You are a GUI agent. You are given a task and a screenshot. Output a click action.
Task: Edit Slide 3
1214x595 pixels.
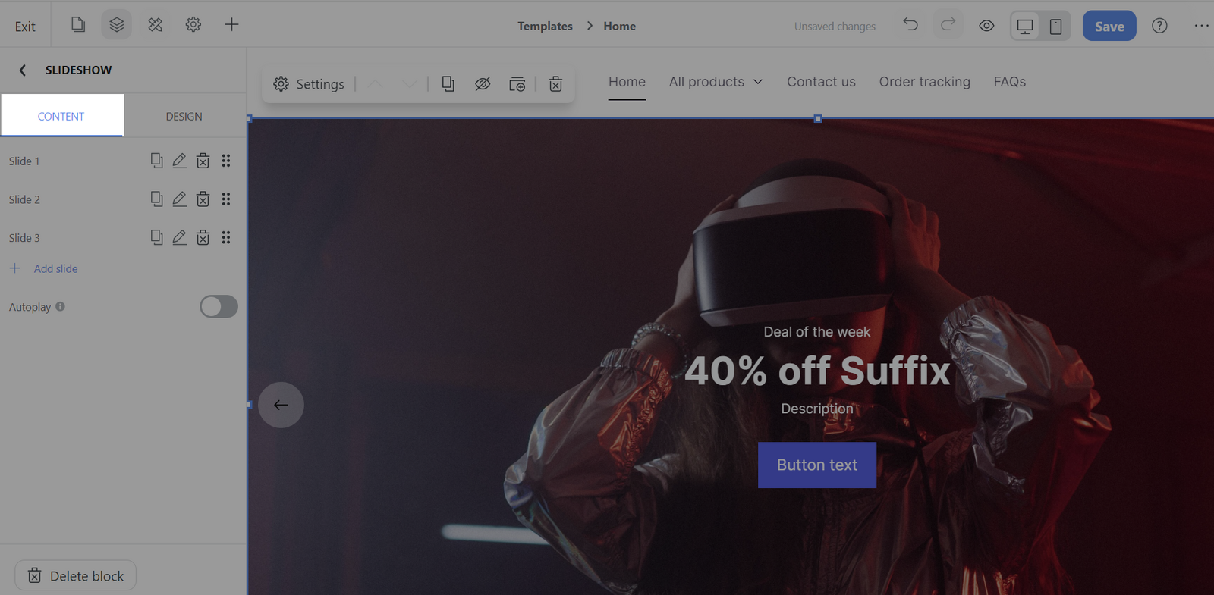tap(179, 237)
